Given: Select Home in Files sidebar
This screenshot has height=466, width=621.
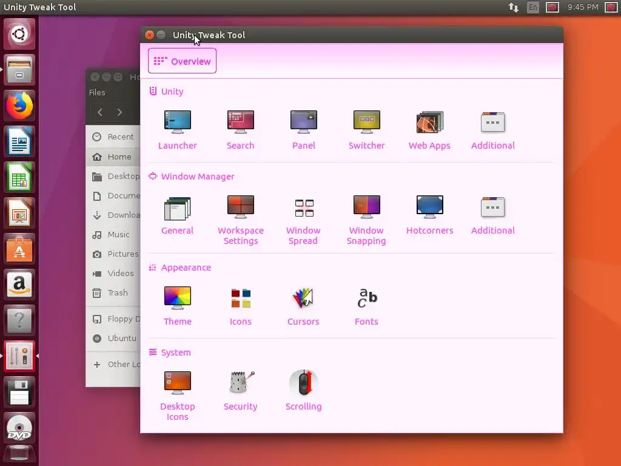Looking at the screenshot, I should 113,157.
